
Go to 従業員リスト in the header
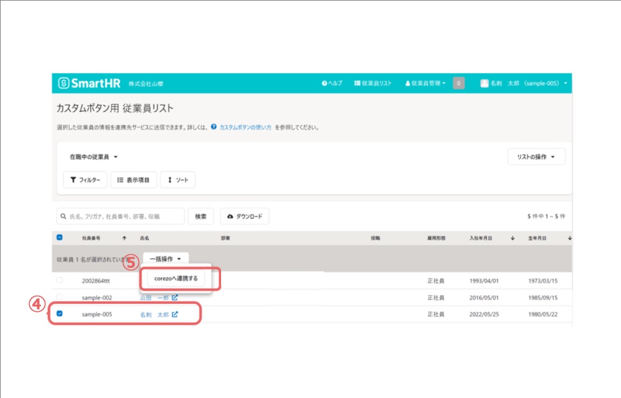pos(373,83)
